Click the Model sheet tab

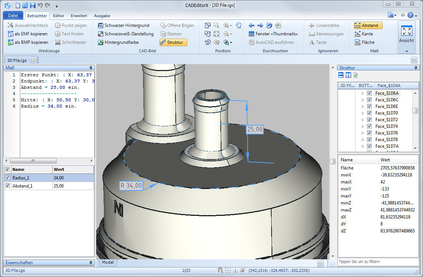(108, 263)
